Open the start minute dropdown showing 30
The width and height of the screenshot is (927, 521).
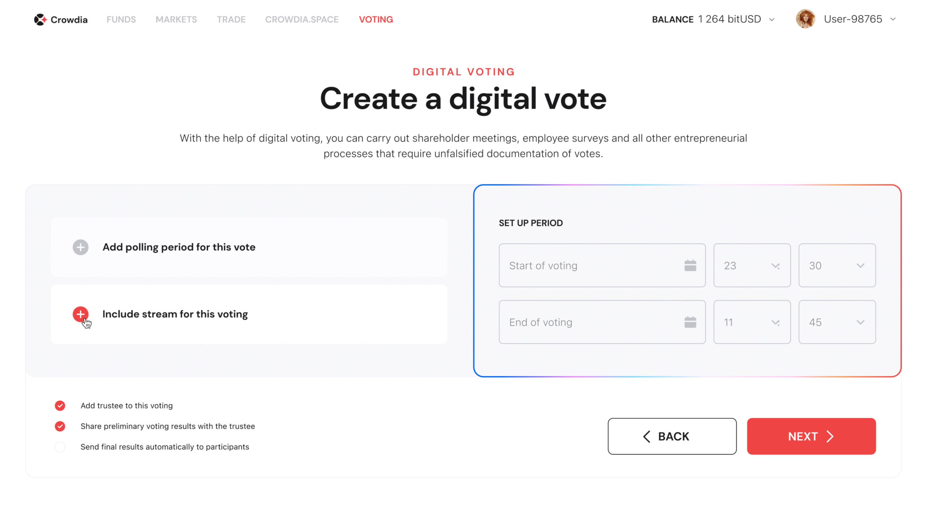pos(837,266)
